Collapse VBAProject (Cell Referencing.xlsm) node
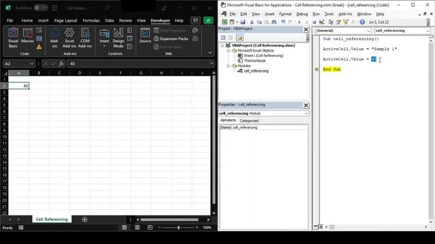435x244 pixels. click(222, 45)
